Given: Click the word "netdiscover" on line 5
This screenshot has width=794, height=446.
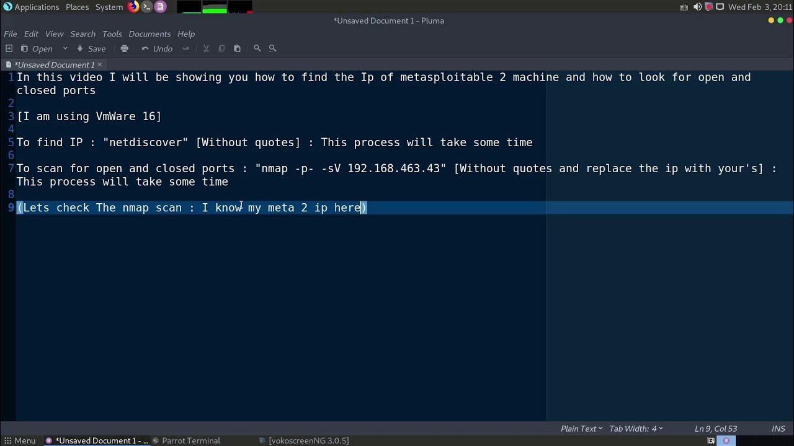Looking at the screenshot, I should pyautogui.click(x=145, y=142).
